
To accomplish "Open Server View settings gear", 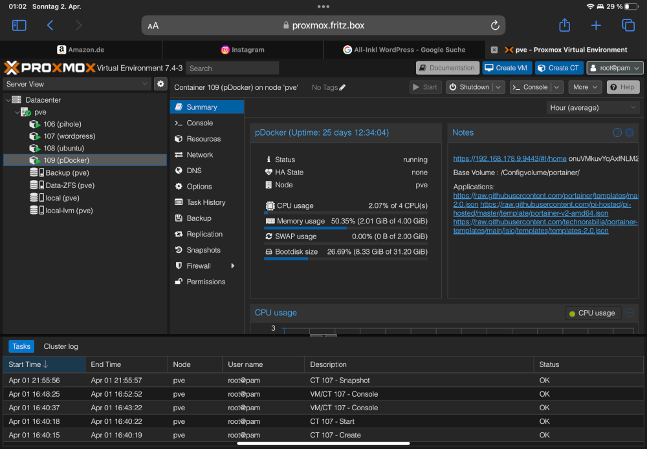I will (160, 84).
